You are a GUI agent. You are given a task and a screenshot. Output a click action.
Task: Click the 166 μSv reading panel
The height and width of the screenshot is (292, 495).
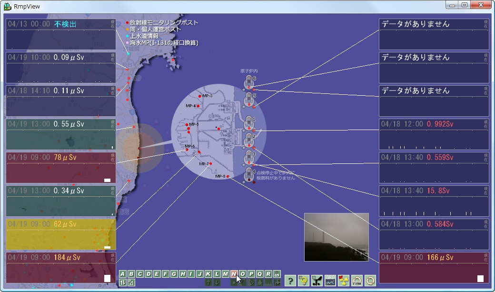click(434, 268)
